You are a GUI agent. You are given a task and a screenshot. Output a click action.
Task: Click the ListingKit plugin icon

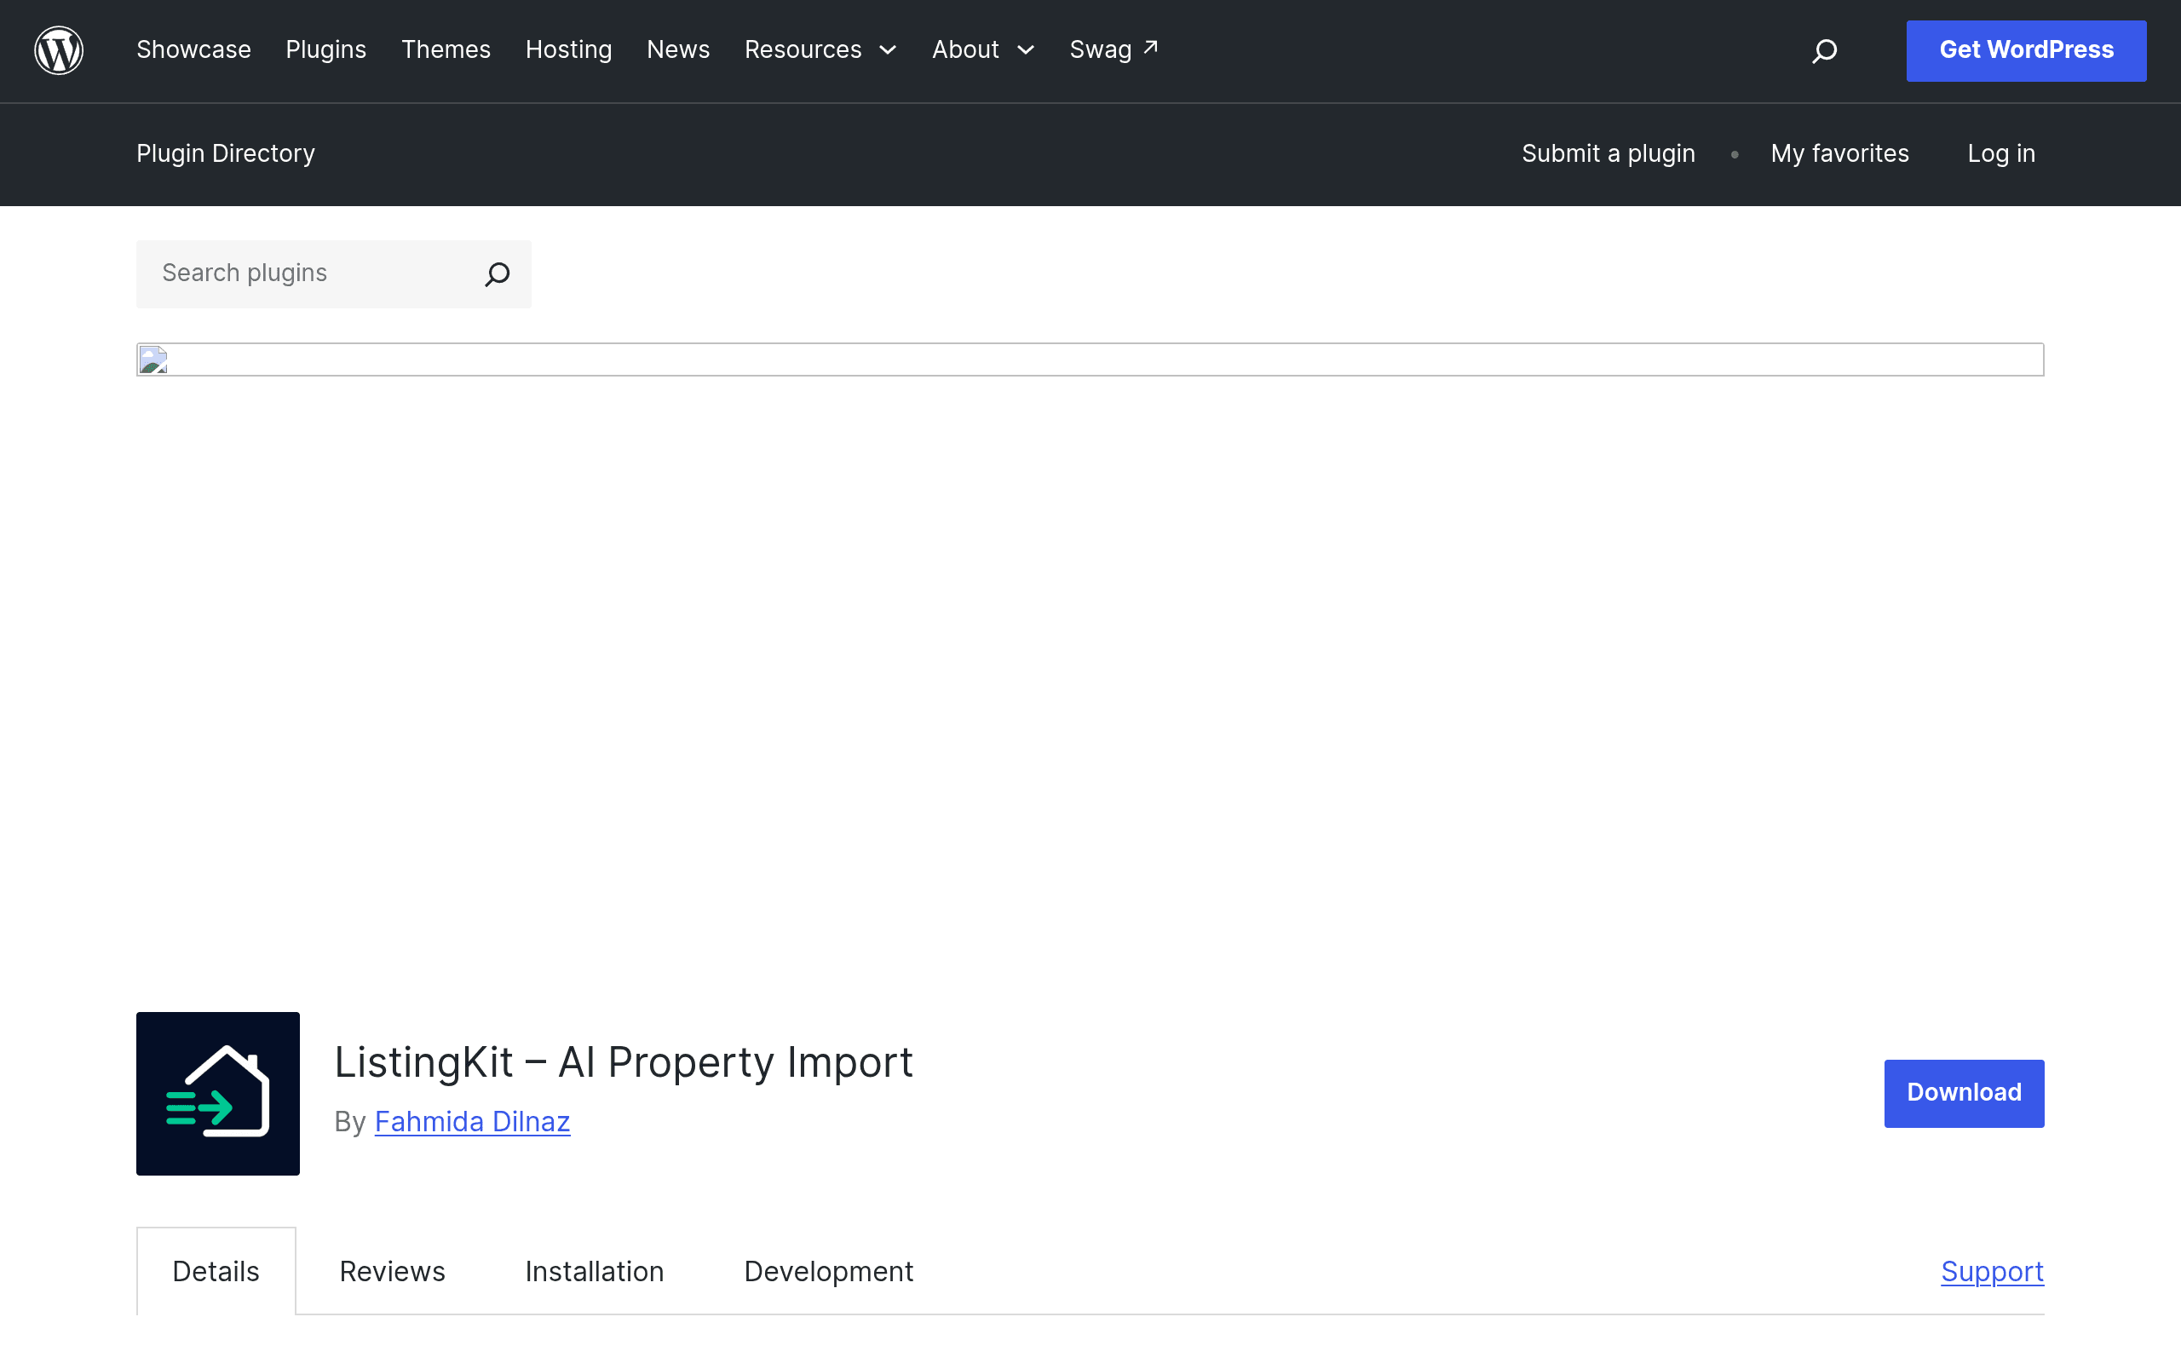(x=218, y=1094)
